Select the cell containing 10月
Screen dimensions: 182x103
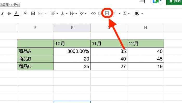(72, 44)
